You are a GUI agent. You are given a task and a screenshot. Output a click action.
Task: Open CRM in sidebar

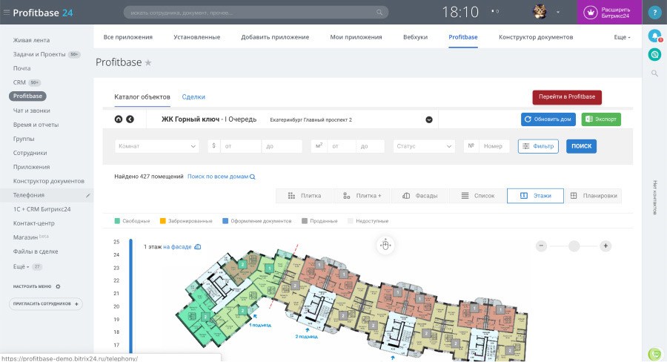coord(19,82)
